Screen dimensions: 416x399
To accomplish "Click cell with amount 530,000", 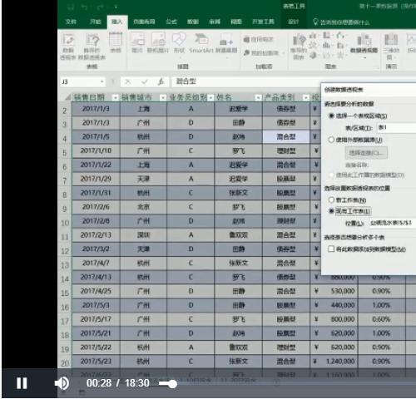I will (x=334, y=291).
